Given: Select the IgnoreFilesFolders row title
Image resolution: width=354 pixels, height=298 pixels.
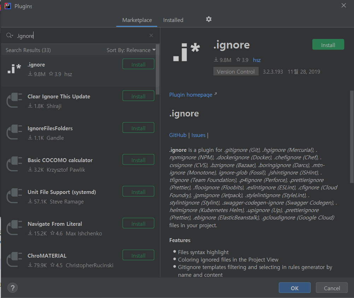Looking at the screenshot, I should click(x=50, y=128).
